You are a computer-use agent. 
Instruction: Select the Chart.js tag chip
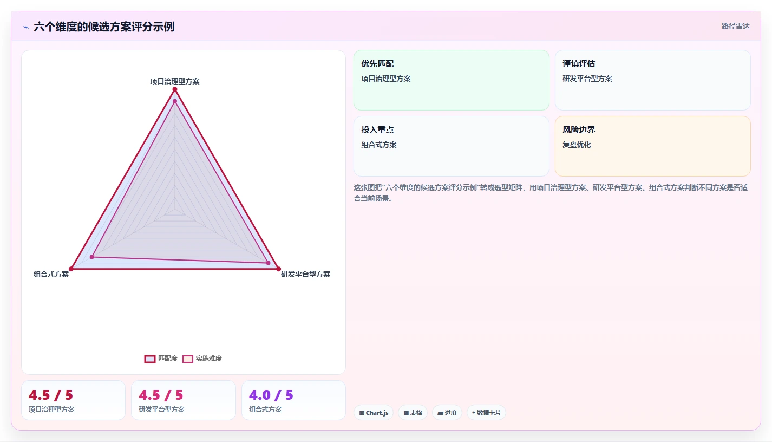pos(374,413)
